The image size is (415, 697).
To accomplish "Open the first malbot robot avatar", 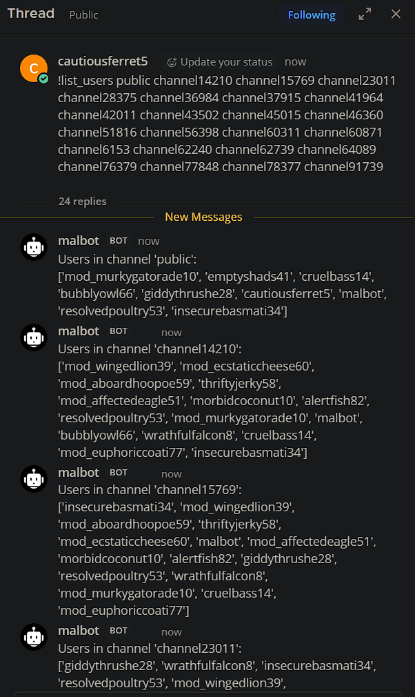I will pos(34,246).
